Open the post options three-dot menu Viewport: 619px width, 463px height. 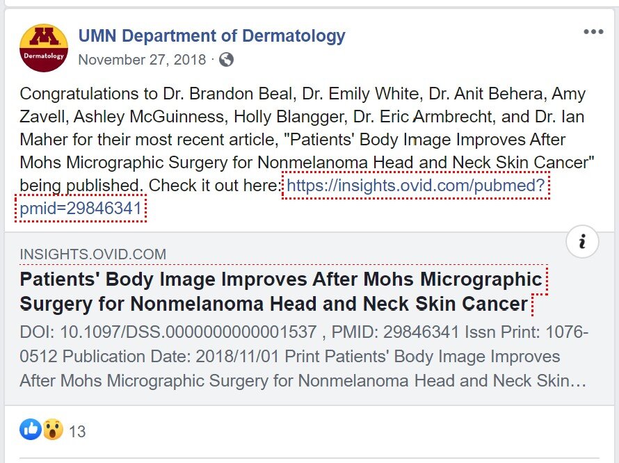[x=593, y=32]
